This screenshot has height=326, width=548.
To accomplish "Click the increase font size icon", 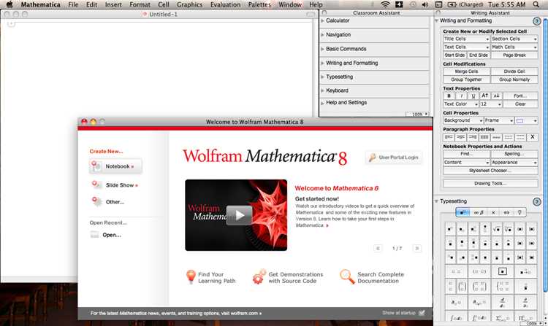I will coord(485,96).
